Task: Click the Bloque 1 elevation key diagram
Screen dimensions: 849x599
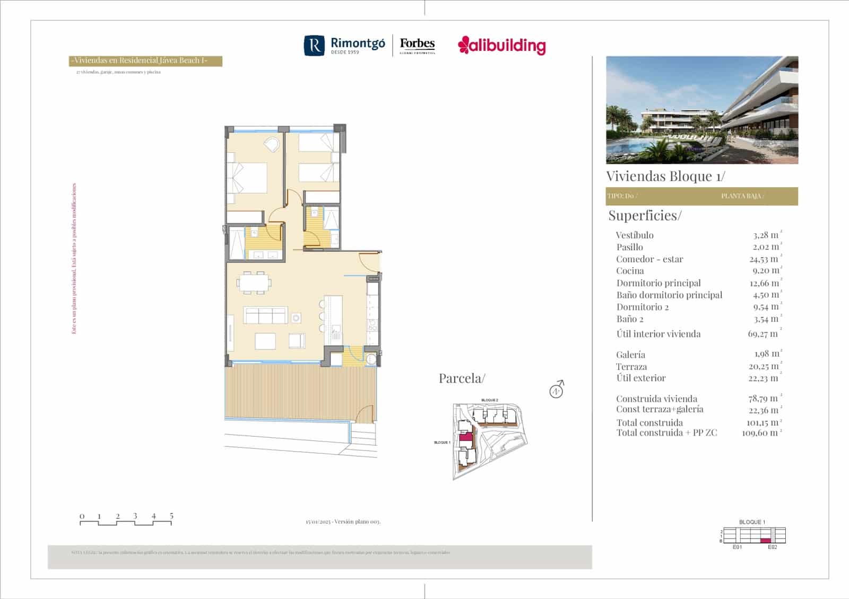Action: pyautogui.click(x=752, y=535)
